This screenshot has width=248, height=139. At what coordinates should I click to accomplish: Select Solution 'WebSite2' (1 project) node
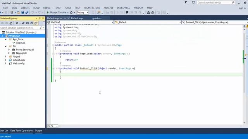tap(21, 32)
